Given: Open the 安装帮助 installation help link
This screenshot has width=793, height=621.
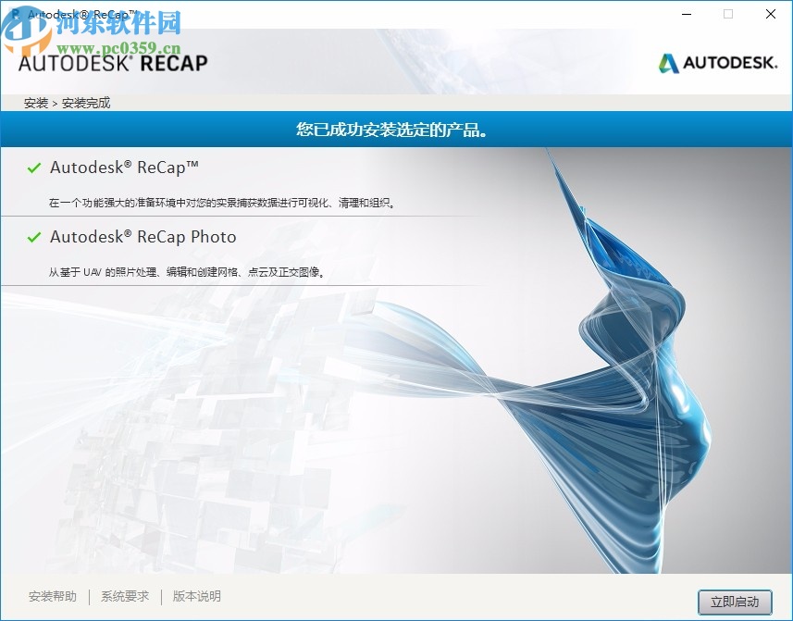Looking at the screenshot, I should pos(52,597).
